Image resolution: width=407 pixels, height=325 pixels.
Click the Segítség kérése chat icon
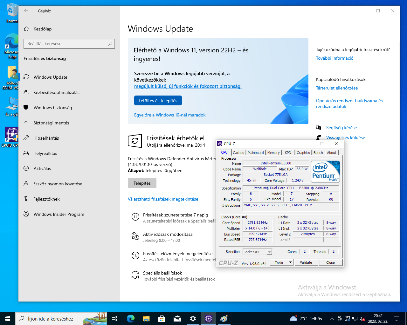point(319,128)
